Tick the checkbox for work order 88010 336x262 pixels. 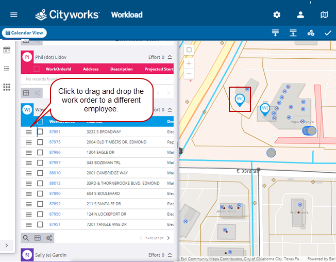(x=40, y=173)
